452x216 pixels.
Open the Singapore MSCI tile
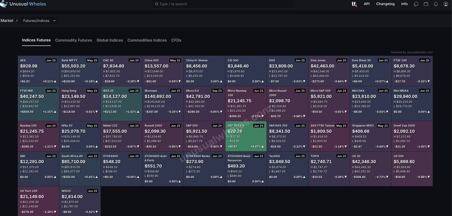coord(371,137)
